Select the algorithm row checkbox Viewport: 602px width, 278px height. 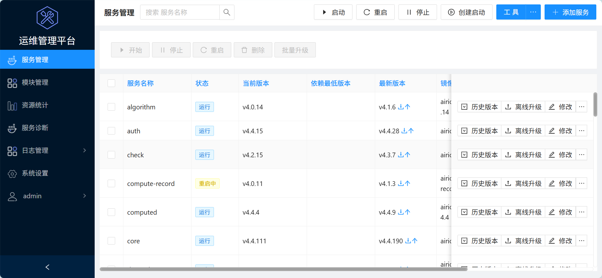[111, 107]
